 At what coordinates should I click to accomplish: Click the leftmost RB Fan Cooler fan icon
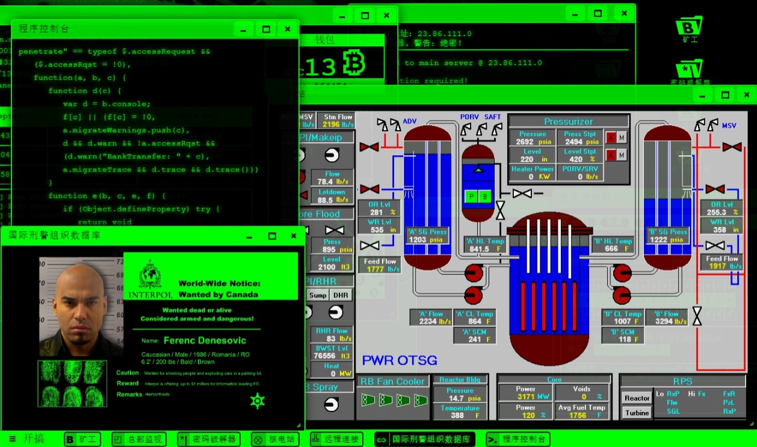368,400
